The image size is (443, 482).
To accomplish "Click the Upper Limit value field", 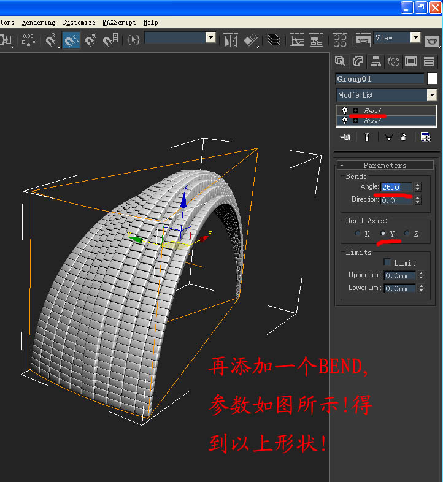I will (400, 275).
